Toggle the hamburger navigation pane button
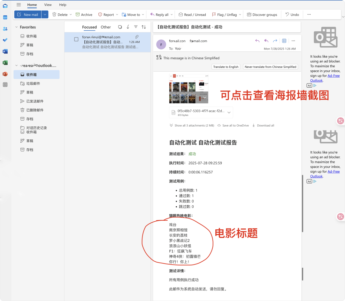The image size is (345, 301). [x=19, y=4]
